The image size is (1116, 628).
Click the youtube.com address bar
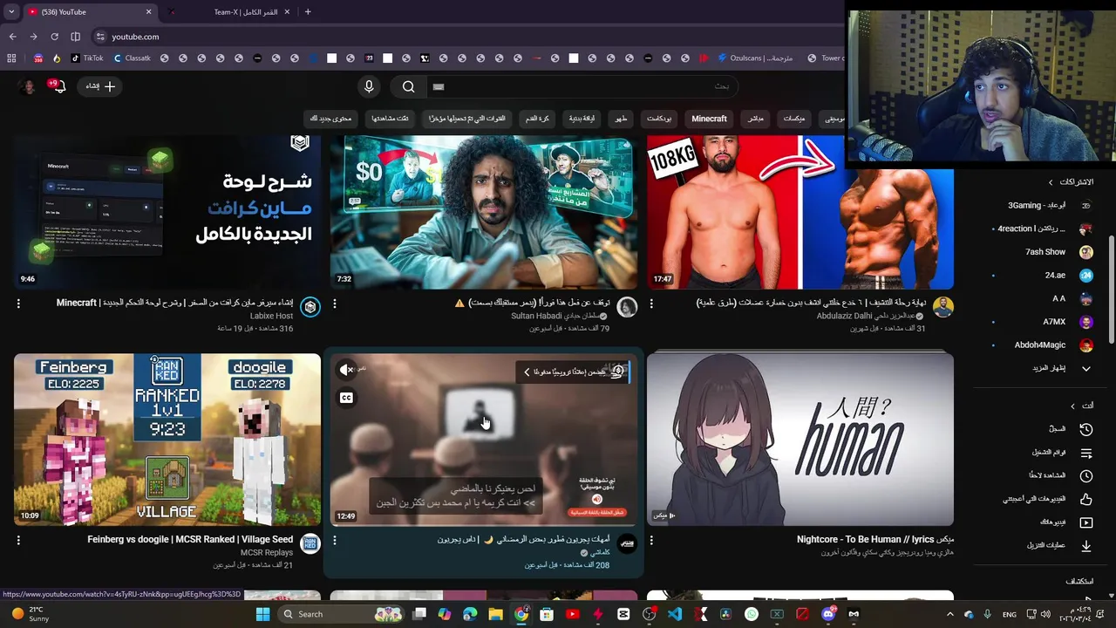tap(135, 37)
